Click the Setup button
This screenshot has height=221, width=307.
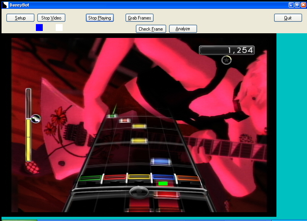[x=20, y=18]
